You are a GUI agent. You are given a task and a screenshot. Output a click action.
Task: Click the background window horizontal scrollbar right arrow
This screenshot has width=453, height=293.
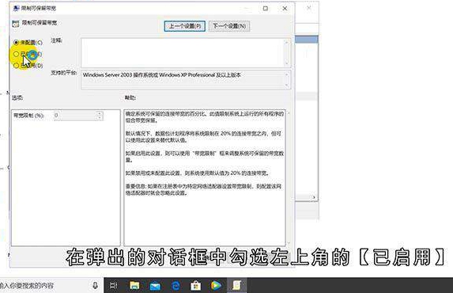tap(314, 197)
